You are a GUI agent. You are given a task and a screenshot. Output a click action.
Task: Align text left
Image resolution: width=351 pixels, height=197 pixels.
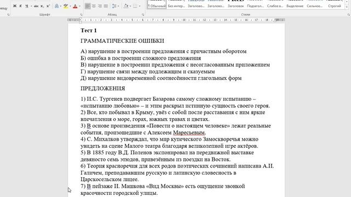point(88,6)
